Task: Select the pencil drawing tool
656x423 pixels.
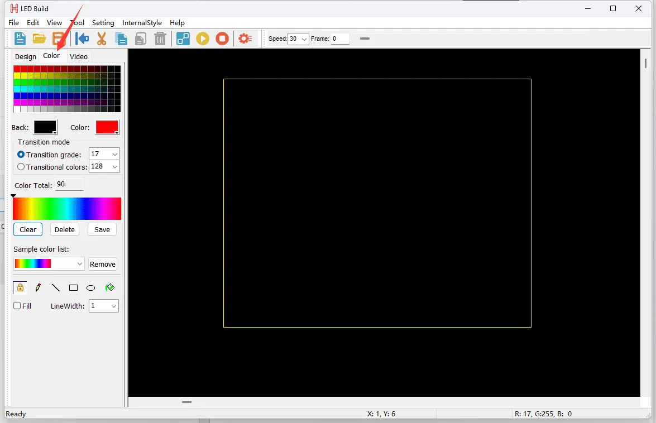Action: [x=38, y=288]
